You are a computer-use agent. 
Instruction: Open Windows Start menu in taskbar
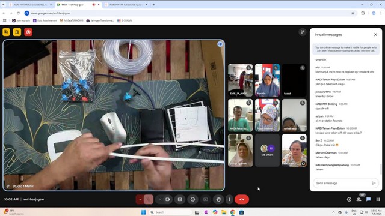pyautogui.click(x=143, y=212)
